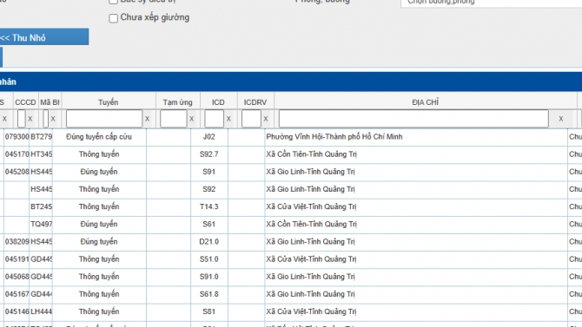Select CCCD value 045170
Screen dimensions: 582x327
pos(17,154)
